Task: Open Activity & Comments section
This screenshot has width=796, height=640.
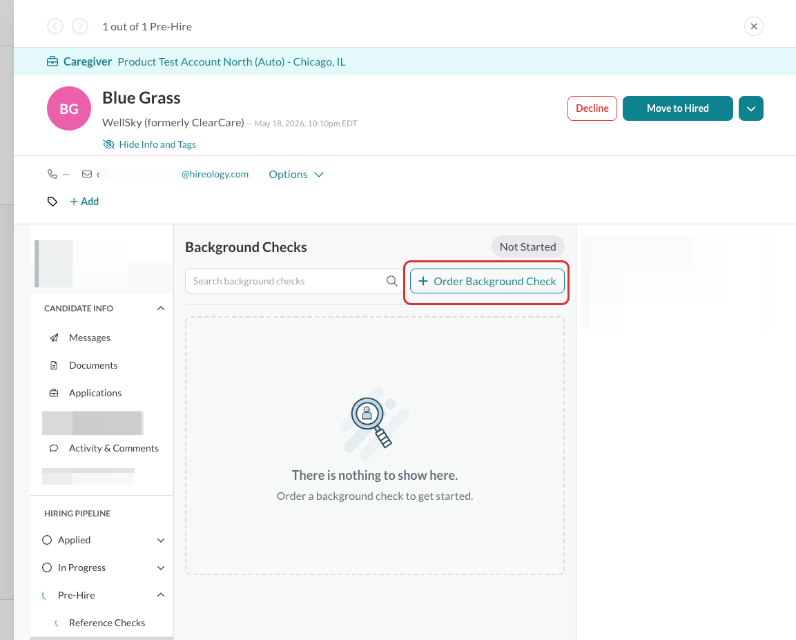Action: (x=114, y=448)
